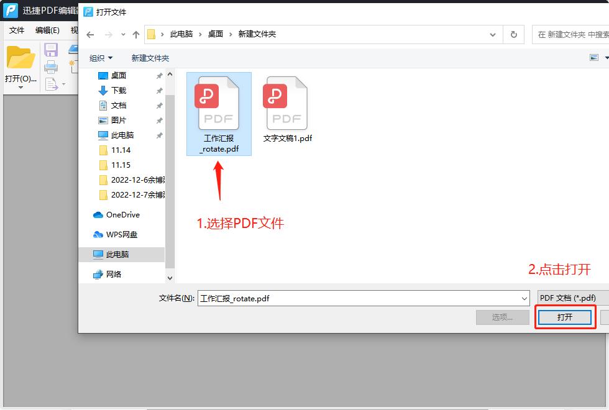The height and width of the screenshot is (410, 609).
Task: Select the 文字文稿1.pdf file thumbnail
Action: [x=286, y=102]
